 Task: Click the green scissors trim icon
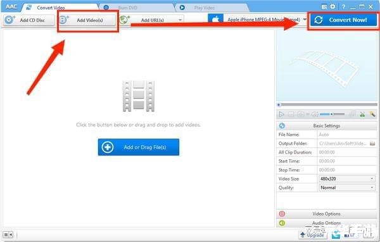(362, 114)
